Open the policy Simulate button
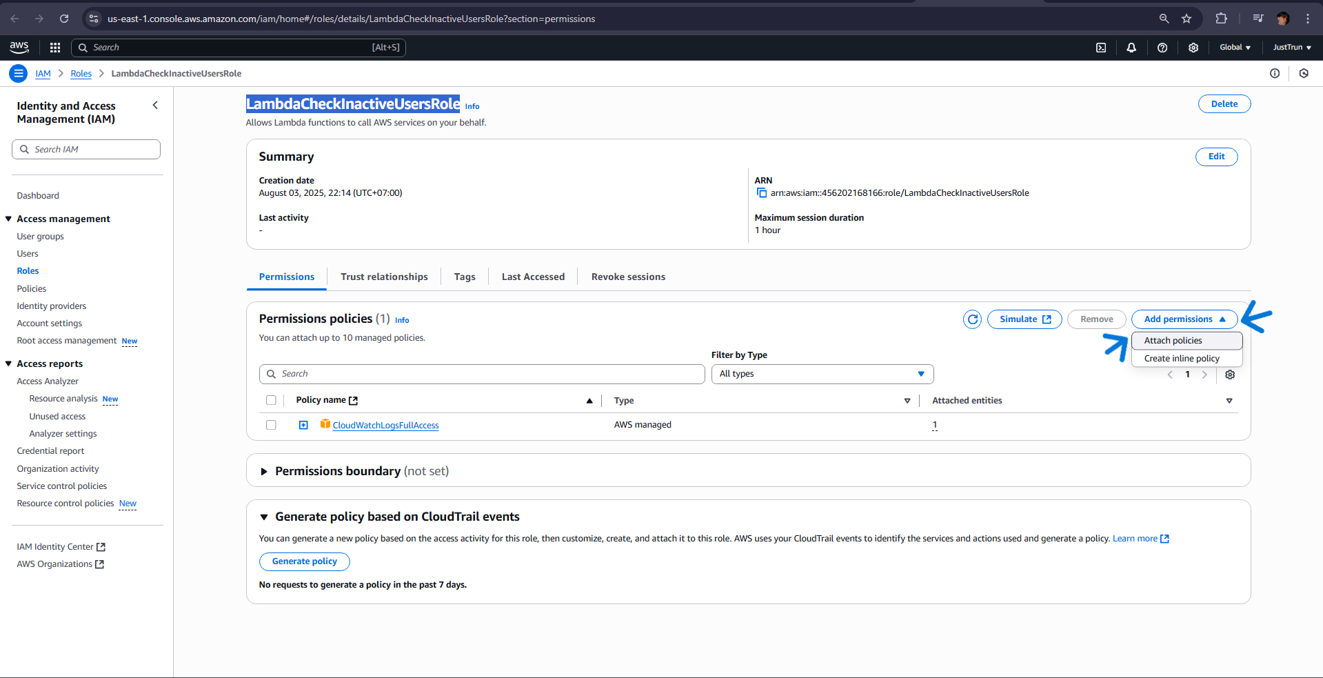Image resolution: width=1323 pixels, height=678 pixels. point(1024,319)
